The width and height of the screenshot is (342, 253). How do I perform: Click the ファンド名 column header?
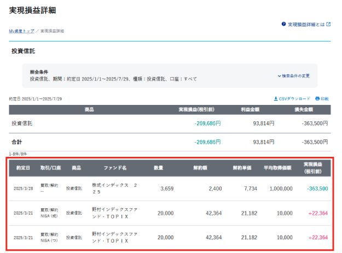[115, 168]
